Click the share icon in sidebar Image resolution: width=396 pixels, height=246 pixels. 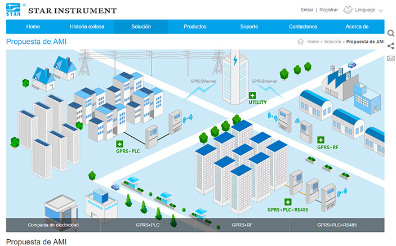pos(391,46)
